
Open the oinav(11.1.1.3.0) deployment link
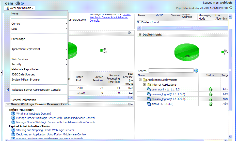coord(162,104)
